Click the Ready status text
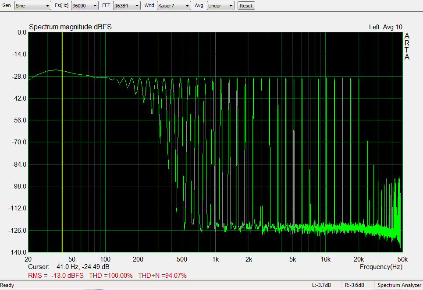This screenshot has width=423, height=290. coord(7,285)
